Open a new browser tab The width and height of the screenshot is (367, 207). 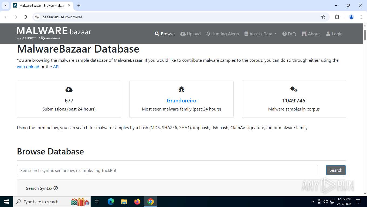(79, 5)
